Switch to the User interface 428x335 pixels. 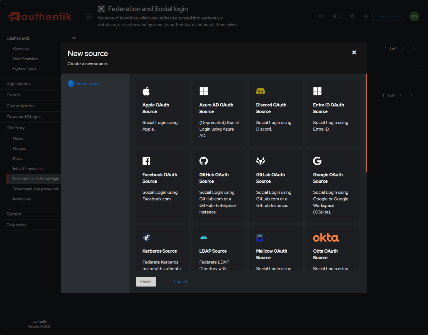[388, 16]
